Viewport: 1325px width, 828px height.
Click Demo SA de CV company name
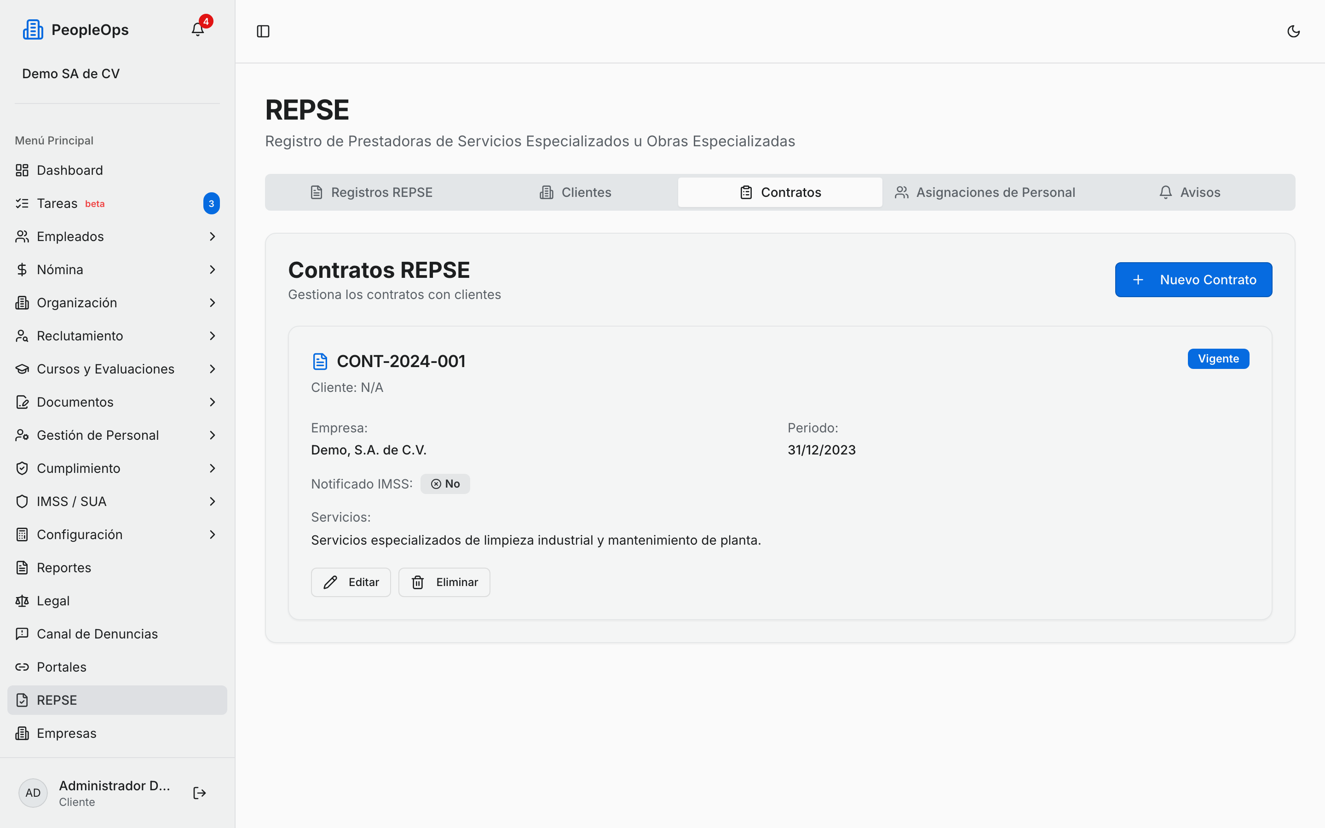pos(71,74)
